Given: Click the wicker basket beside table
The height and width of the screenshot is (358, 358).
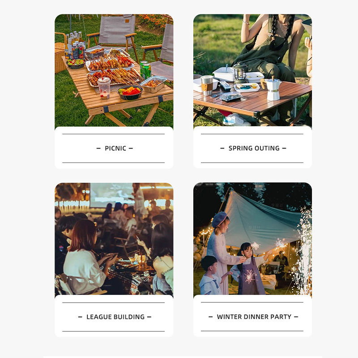Looking at the screenshot, I should coord(60,58).
